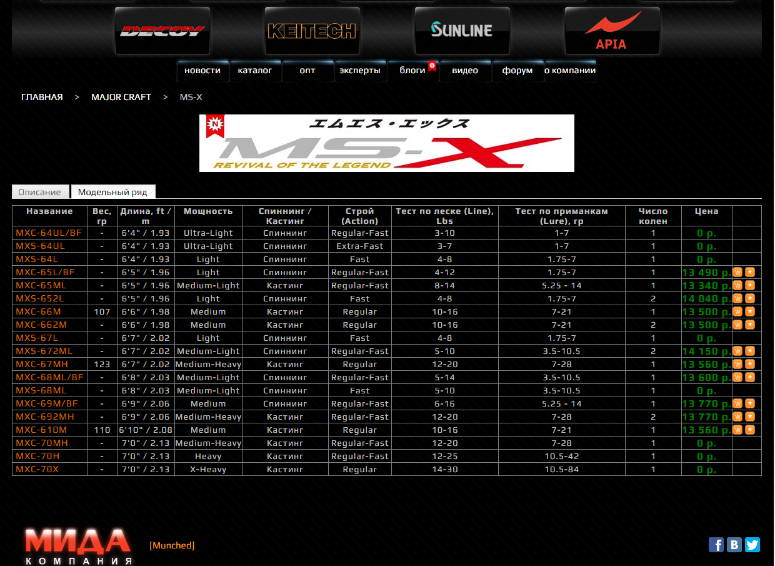Mark MXC-67MH with the star icon

(750, 364)
